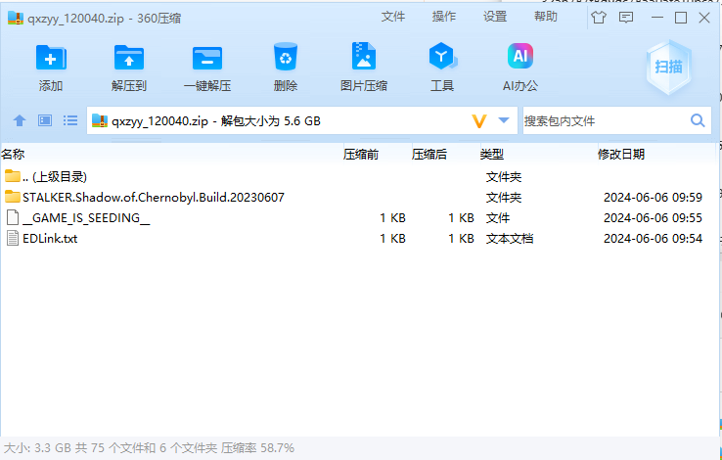Screen dimensions: 722x460
Task: Click the path text qxzyy_120040.zip - 解包大小为 5.6 GB
Action: (x=216, y=121)
